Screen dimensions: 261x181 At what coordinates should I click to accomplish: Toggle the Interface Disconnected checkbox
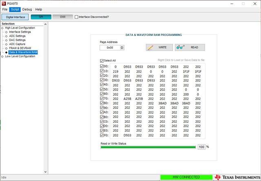tap(76, 17)
